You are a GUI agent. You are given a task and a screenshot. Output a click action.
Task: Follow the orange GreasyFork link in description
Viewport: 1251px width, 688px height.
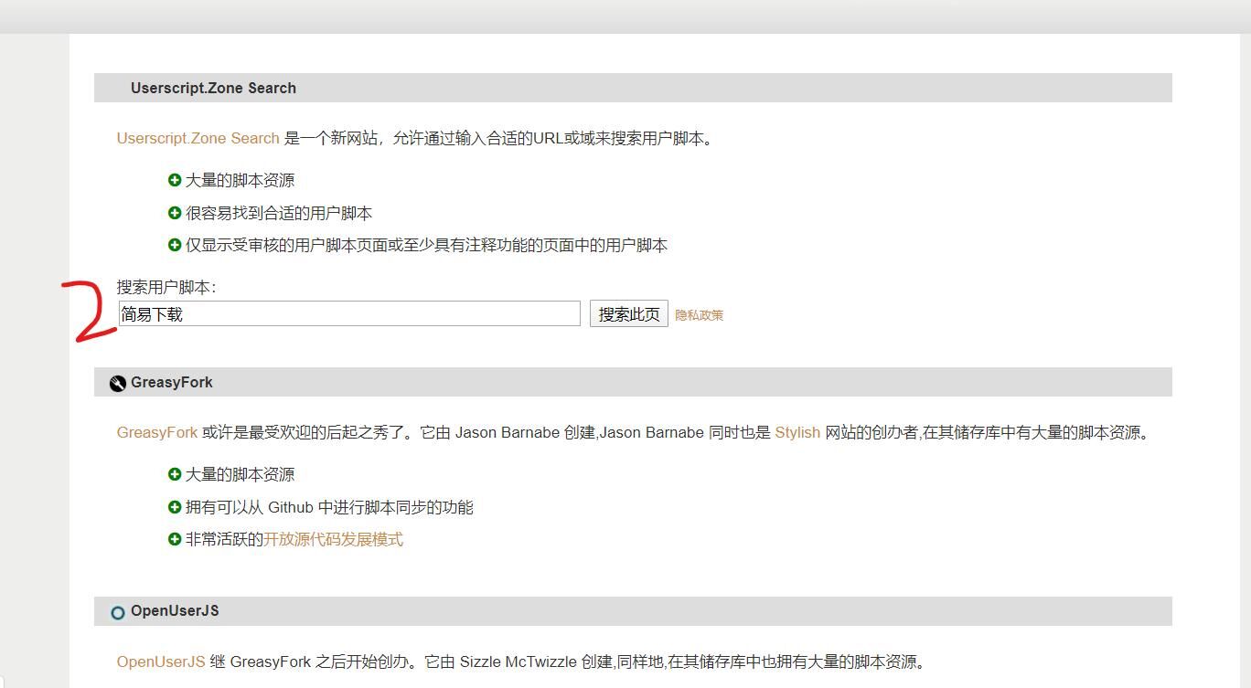point(156,433)
